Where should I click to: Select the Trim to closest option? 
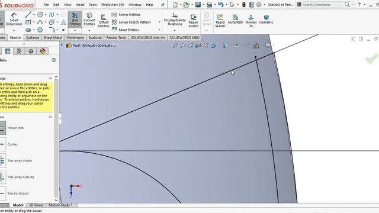tap(14, 193)
